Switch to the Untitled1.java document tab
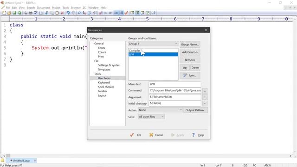This screenshot has height=167, width=297. coord(21,161)
